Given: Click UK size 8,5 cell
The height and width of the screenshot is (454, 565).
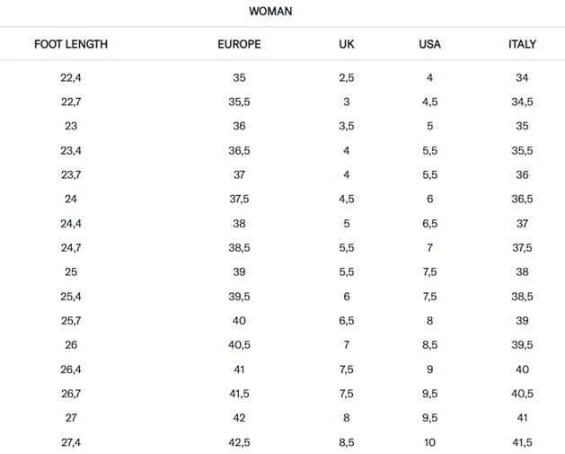Looking at the screenshot, I should [x=347, y=441].
